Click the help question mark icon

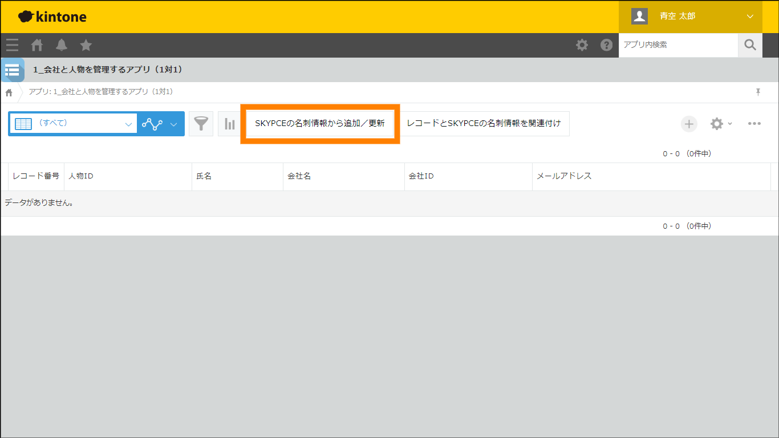606,45
